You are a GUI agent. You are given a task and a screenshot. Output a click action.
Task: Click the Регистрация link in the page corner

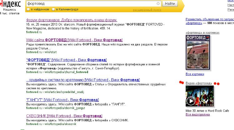point(231,10)
